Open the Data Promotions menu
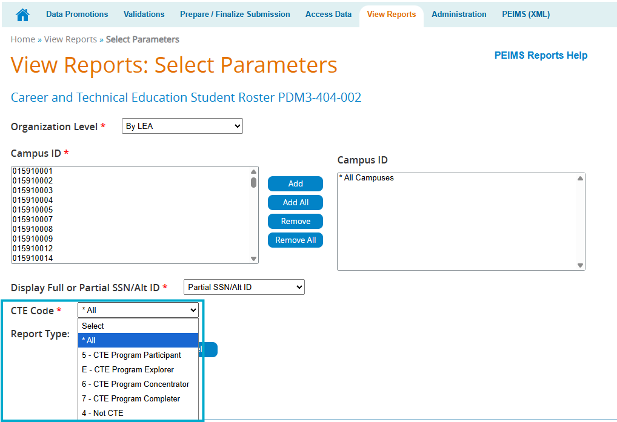This screenshot has height=422, width=617. [x=77, y=14]
